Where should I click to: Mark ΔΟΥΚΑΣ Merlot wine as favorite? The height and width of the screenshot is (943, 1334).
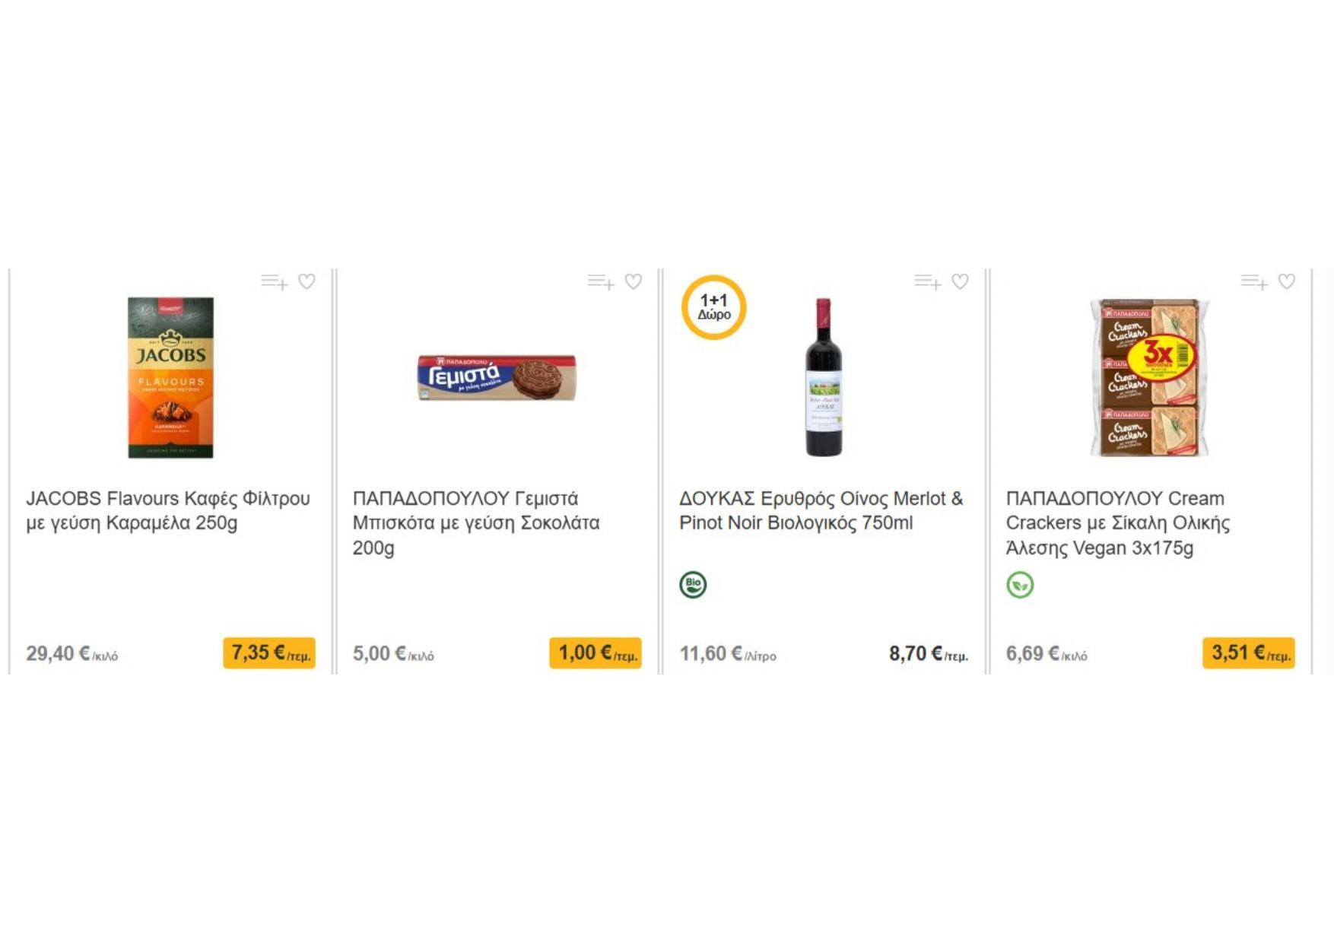[x=961, y=282]
